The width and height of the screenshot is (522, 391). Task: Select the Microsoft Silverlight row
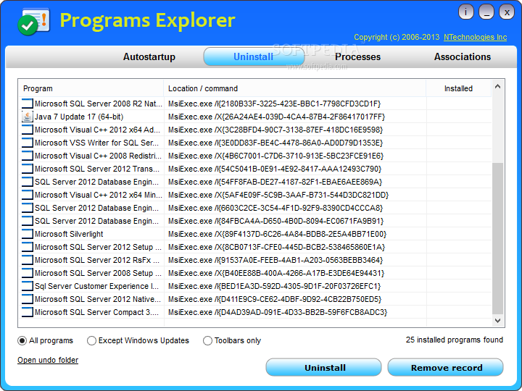(x=255, y=234)
